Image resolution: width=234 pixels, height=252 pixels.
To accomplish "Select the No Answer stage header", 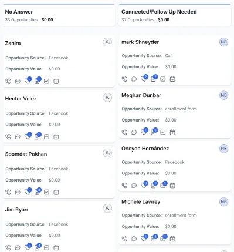I will click(59, 15).
